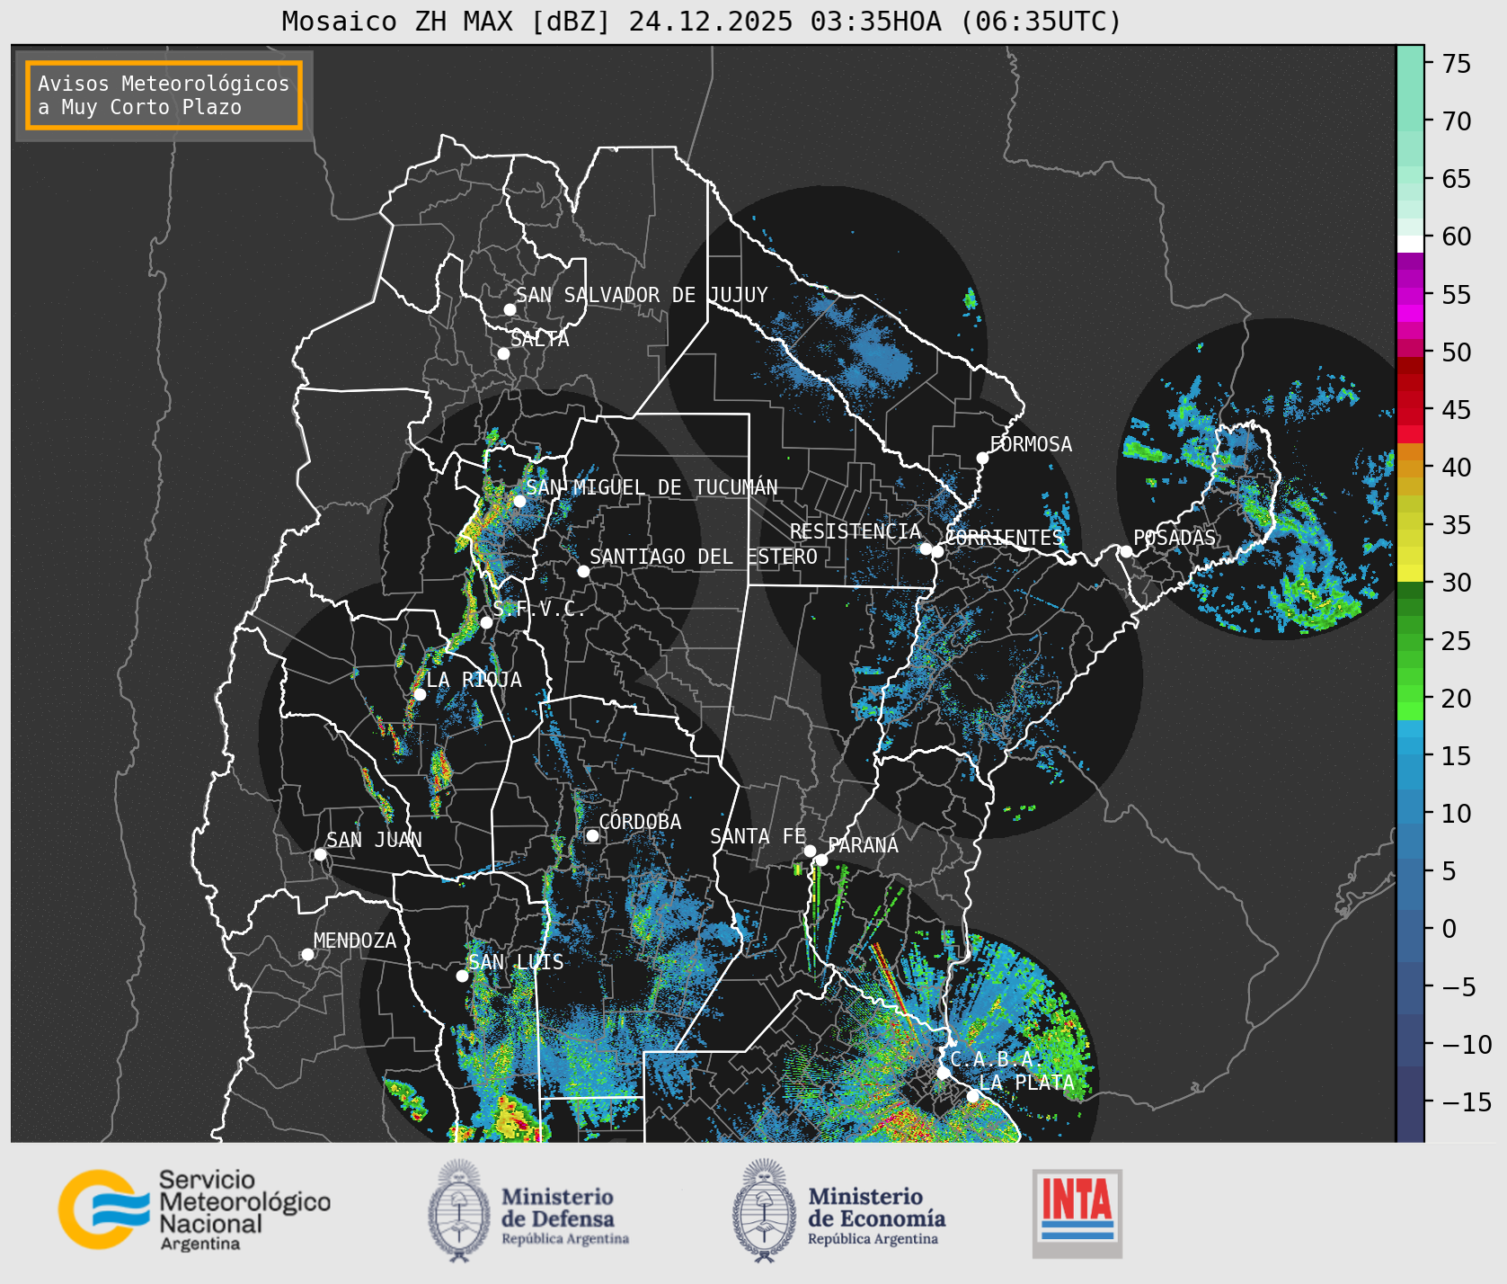Click the San Luis city marker

(462, 976)
